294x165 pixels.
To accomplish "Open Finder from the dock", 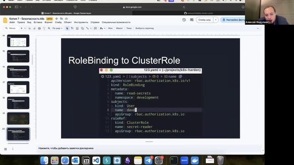I will pyautogui.click(x=44, y=160).
